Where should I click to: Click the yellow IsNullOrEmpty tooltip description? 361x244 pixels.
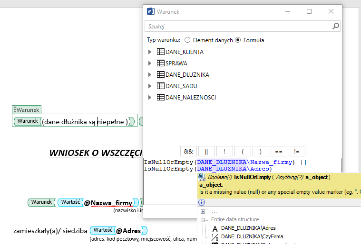[279, 192]
